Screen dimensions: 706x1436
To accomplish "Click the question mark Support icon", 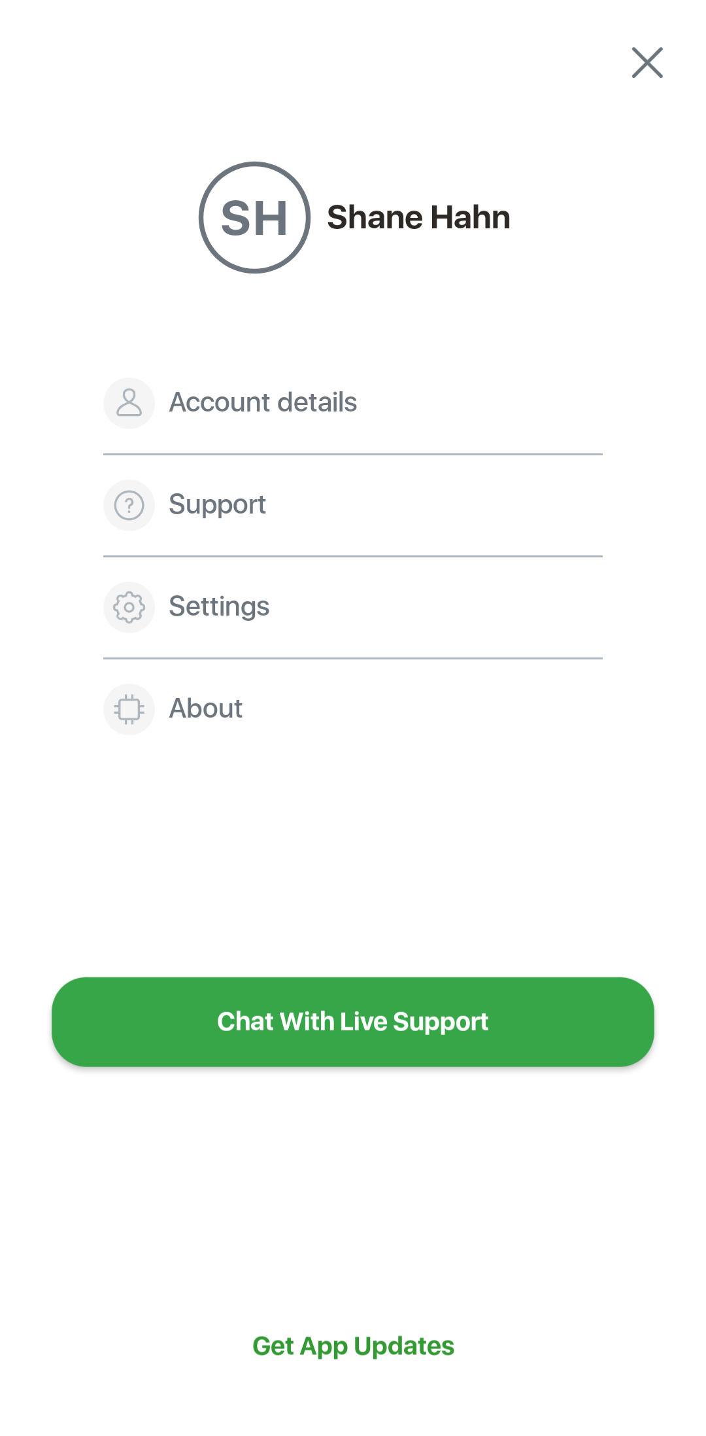I will coord(129,505).
